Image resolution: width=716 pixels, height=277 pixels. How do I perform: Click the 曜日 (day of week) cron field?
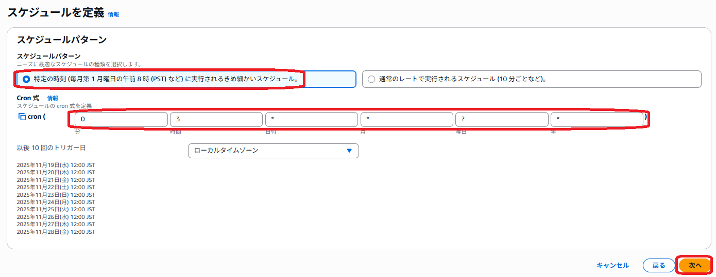point(502,120)
